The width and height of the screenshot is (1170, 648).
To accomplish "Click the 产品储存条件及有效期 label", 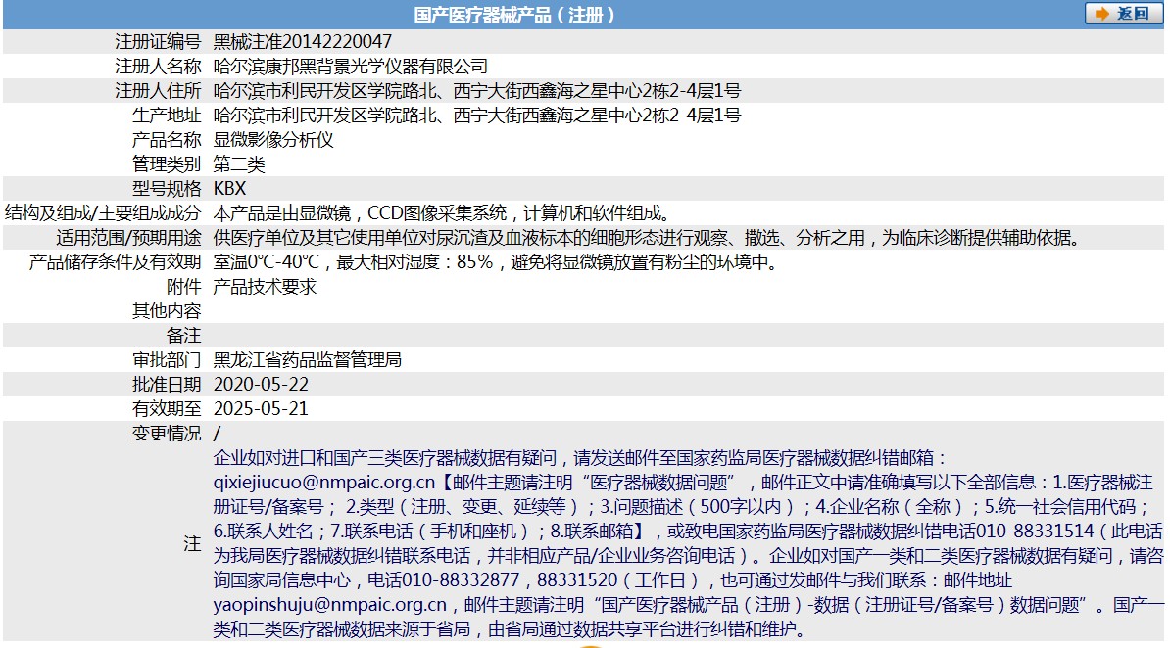I will [x=115, y=262].
